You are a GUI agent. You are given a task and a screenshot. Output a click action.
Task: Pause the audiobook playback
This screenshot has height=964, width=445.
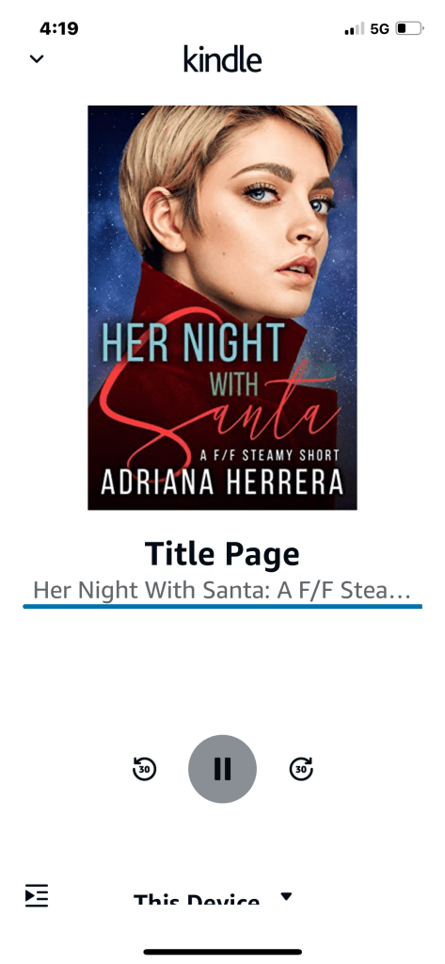pyautogui.click(x=222, y=769)
